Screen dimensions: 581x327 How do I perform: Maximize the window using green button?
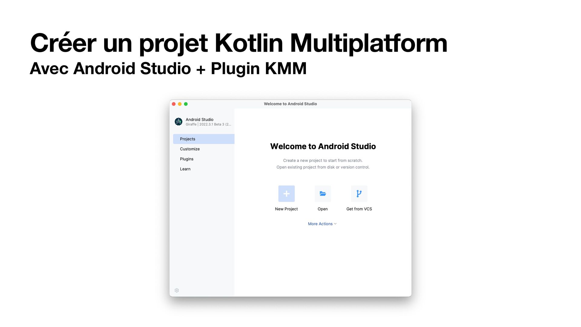click(x=186, y=104)
